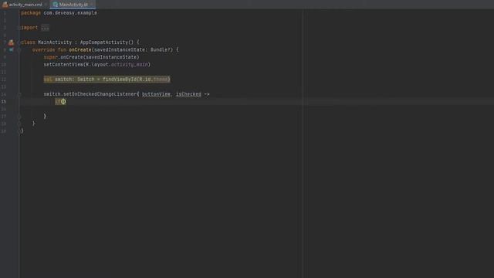Click activity_main layout reference
The width and height of the screenshot is (494, 278).
click(x=129, y=65)
